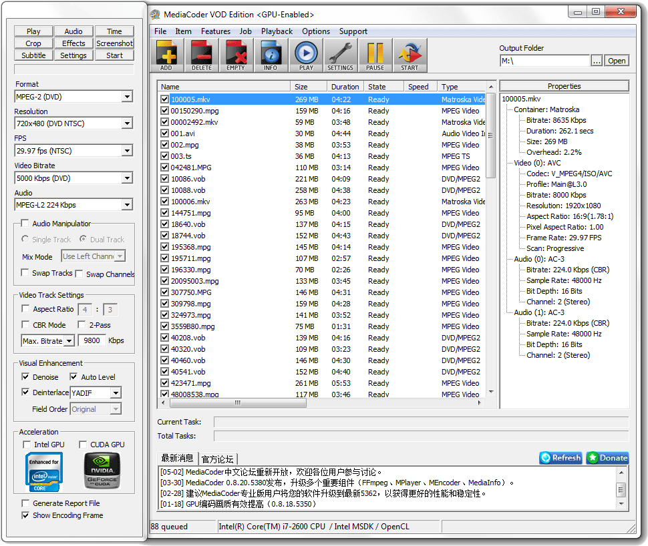Screen dimensions: 648x546
Task: Enable the 2-Pass checkbox
Action: [82, 324]
